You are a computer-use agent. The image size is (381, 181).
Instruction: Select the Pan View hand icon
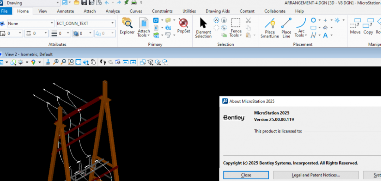click(93, 62)
